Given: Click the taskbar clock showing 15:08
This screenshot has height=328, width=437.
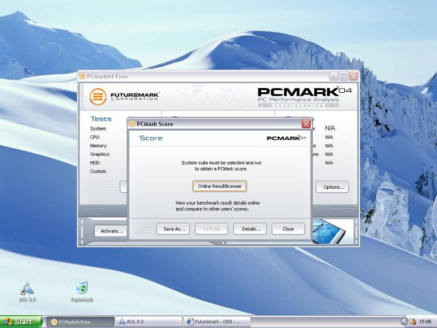Looking at the screenshot, I should [425, 322].
